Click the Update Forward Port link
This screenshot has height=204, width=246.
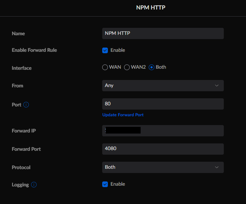click(x=123, y=115)
